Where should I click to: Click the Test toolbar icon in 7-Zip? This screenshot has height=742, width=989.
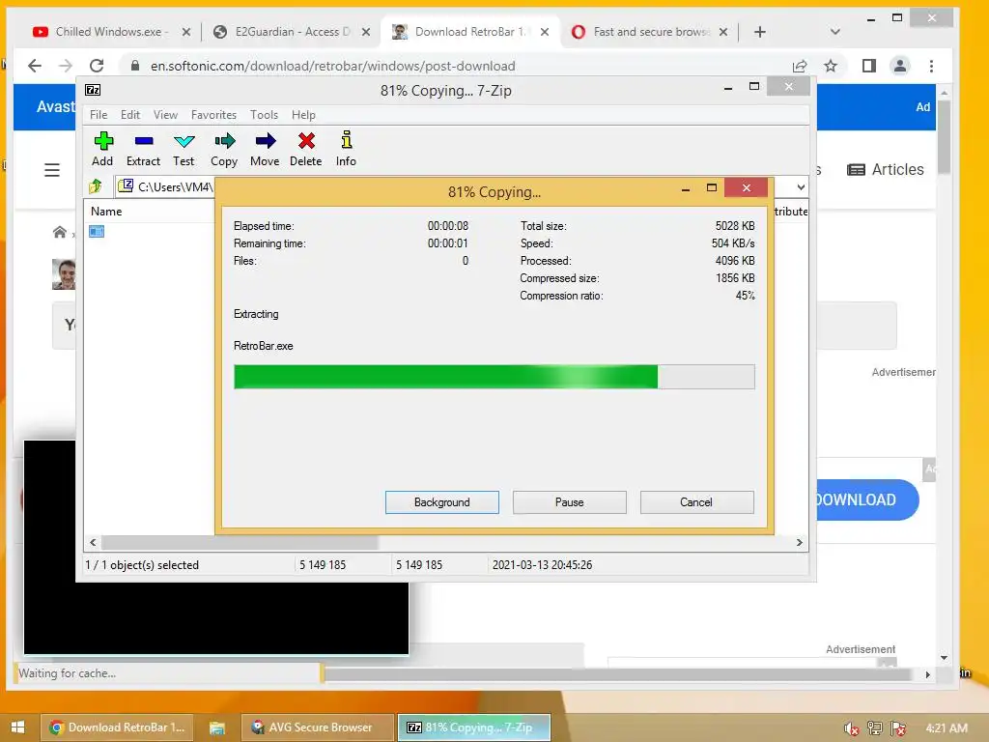184,149
